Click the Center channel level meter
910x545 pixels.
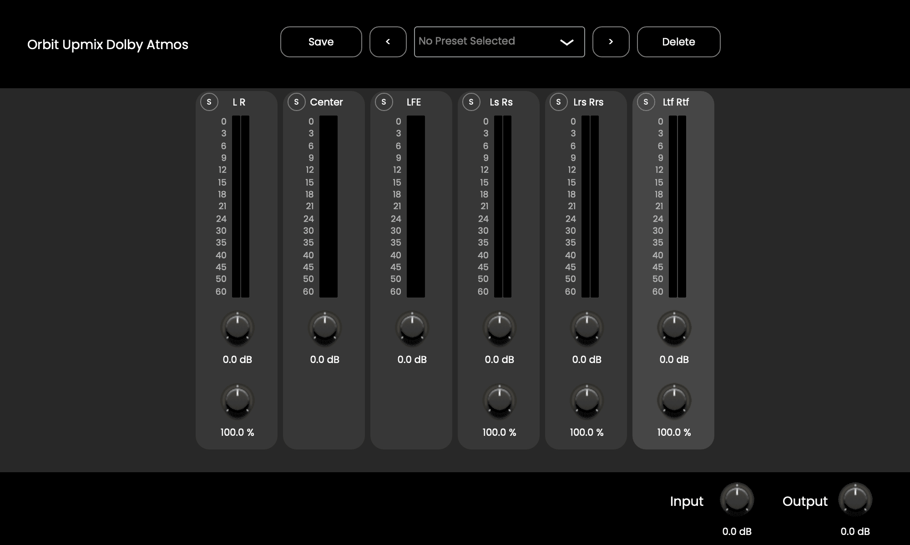[x=329, y=207]
